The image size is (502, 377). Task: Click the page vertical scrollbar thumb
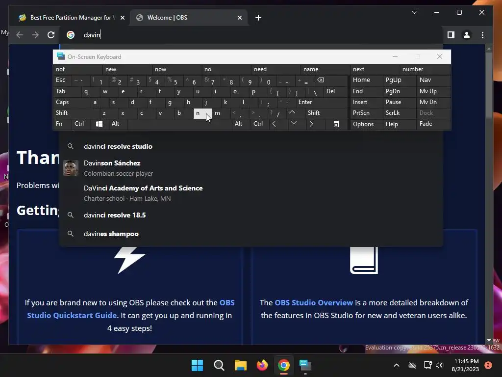[x=489, y=85]
